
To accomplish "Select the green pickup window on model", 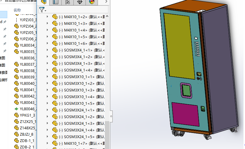I will pos(186,91).
